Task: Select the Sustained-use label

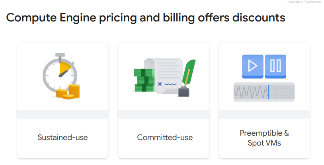Action: click(x=63, y=138)
